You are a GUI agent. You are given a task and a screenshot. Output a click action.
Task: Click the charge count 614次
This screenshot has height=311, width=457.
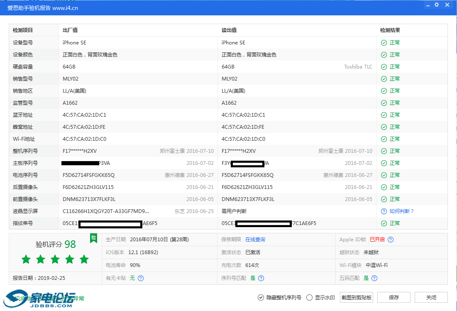click(x=252, y=265)
